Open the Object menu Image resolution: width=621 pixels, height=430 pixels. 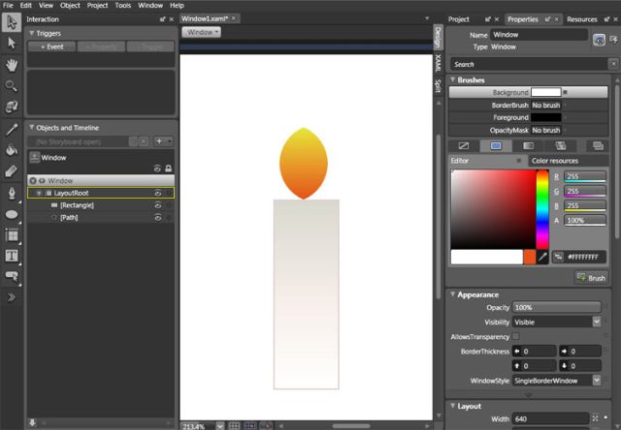tap(70, 6)
